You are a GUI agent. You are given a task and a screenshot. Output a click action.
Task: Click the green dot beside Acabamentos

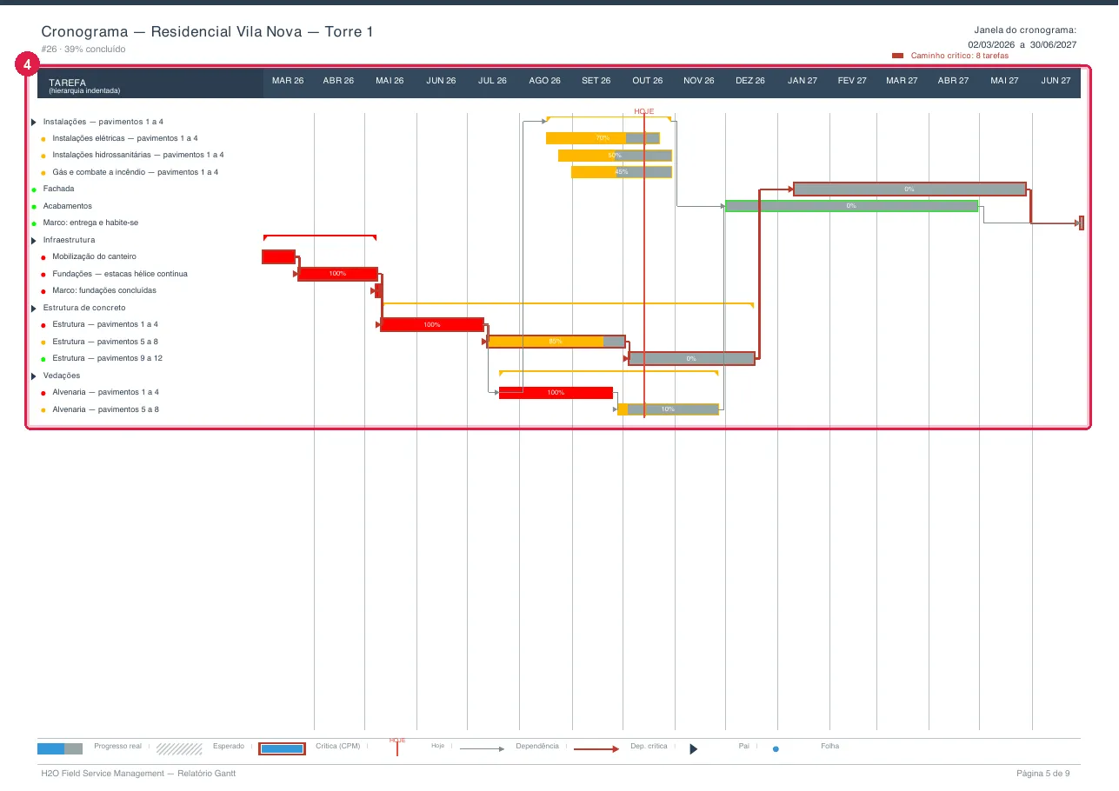point(34,207)
